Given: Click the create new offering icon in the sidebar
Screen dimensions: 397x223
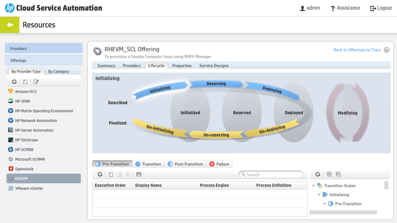Looking at the screenshot, I should (25, 82).
